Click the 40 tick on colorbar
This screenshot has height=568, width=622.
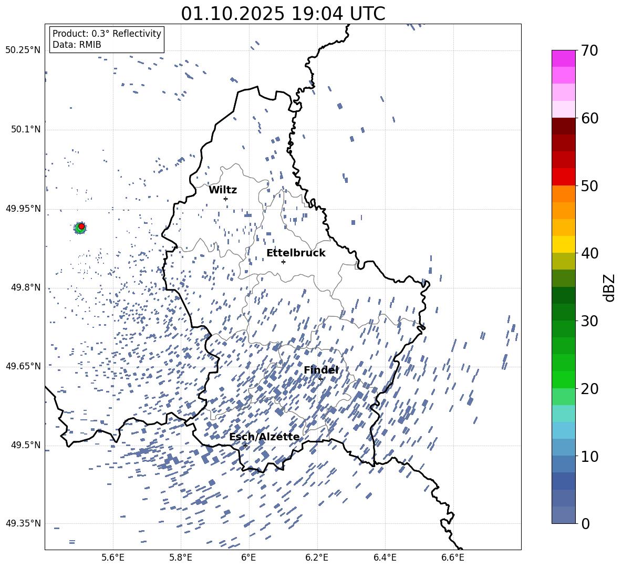pyautogui.click(x=589, y=253)
